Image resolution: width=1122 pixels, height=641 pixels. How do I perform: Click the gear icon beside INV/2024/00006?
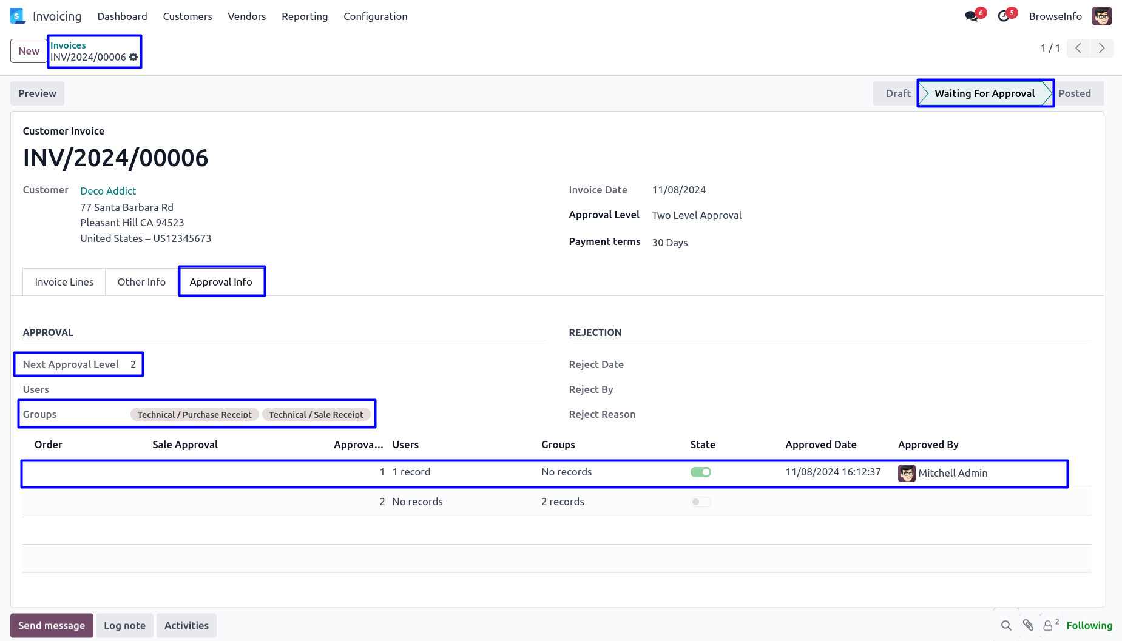[x=133, y=57]
